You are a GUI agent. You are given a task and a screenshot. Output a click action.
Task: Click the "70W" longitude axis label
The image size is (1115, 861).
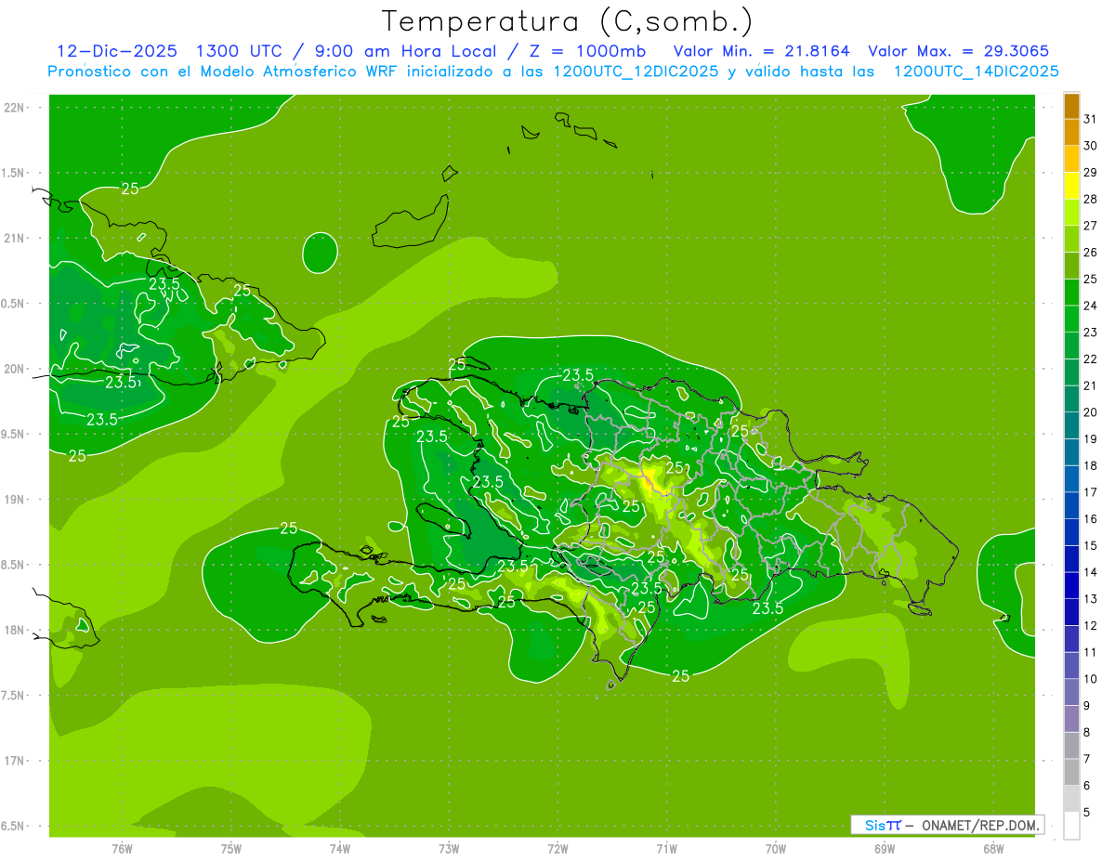pos(776,849)
